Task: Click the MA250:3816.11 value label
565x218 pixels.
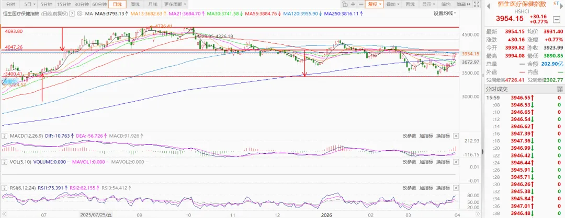Action: [343, 14]
